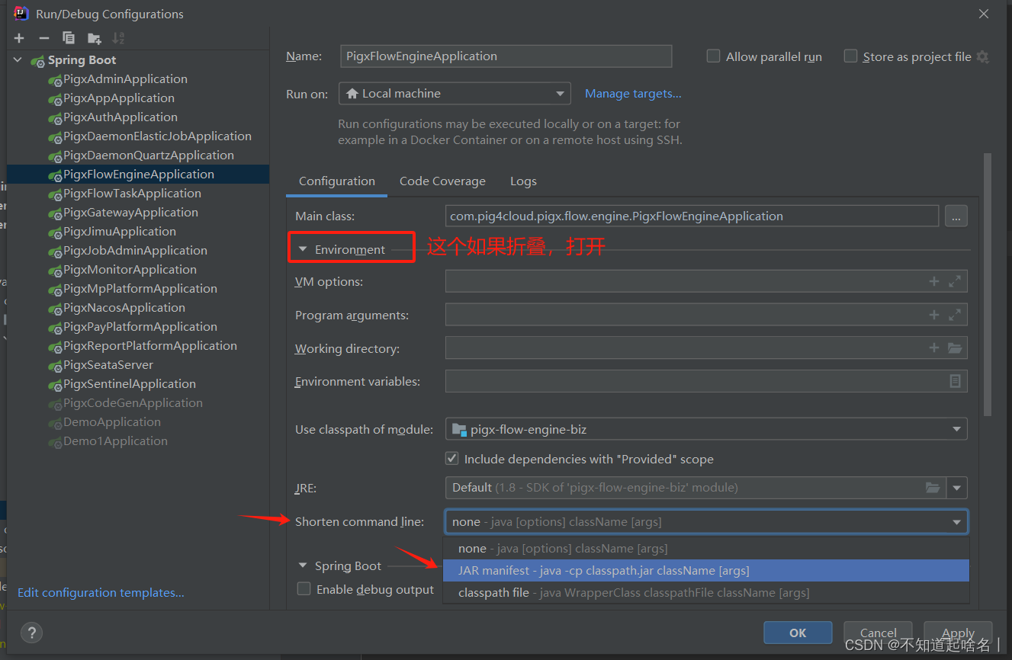Open the help question mark button
This screenshot has height=660, width=1012.
[31, 633]
